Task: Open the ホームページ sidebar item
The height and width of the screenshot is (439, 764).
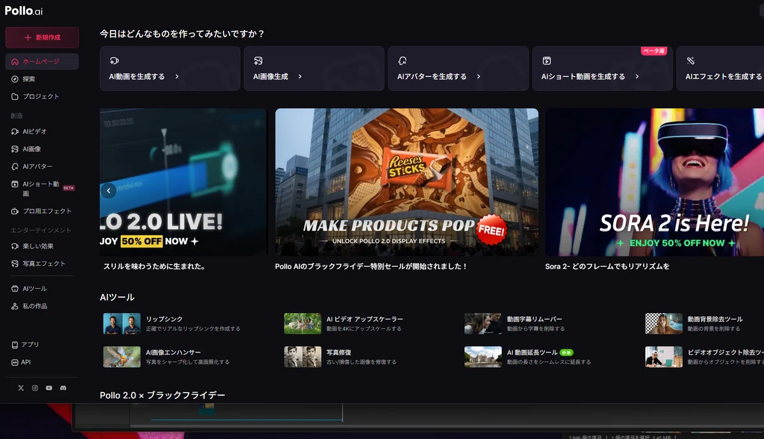Action: pyautogui.click(x=42, y=62)
